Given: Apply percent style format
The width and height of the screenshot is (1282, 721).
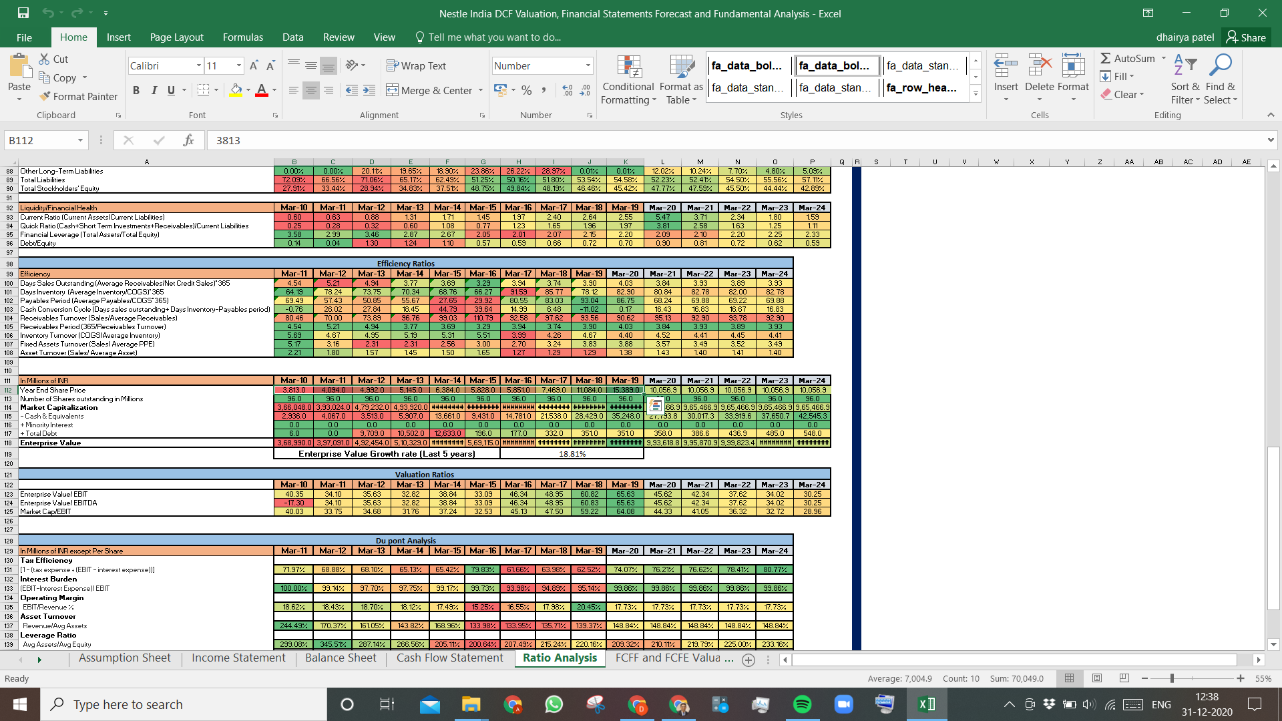Looking at the screenshot, I should 527,90.
